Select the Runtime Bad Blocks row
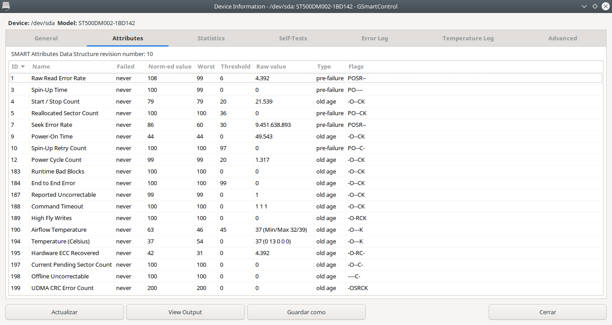Viewport: 612px width, 325px height. [x=306, y=171]
